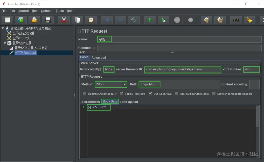Click the Stop test icon
The width and height of the screenshot is (264, 162).
[177, 20]
